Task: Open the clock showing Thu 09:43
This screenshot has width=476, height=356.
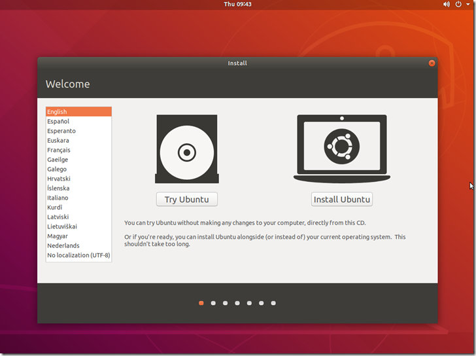Action: pos(237,4)
